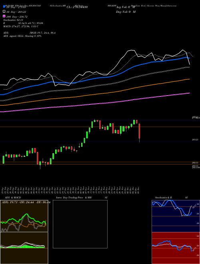Click the 'CL: 270.54430' closing value
The height and width of the screenshot is (264, 200).
tap(77, 7)
